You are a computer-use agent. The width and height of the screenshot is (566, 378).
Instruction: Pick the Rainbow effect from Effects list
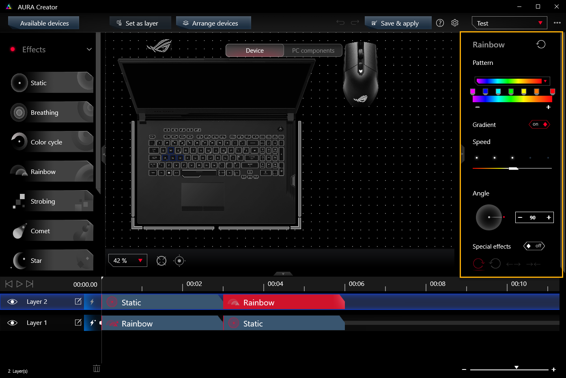tap(52, 172)
